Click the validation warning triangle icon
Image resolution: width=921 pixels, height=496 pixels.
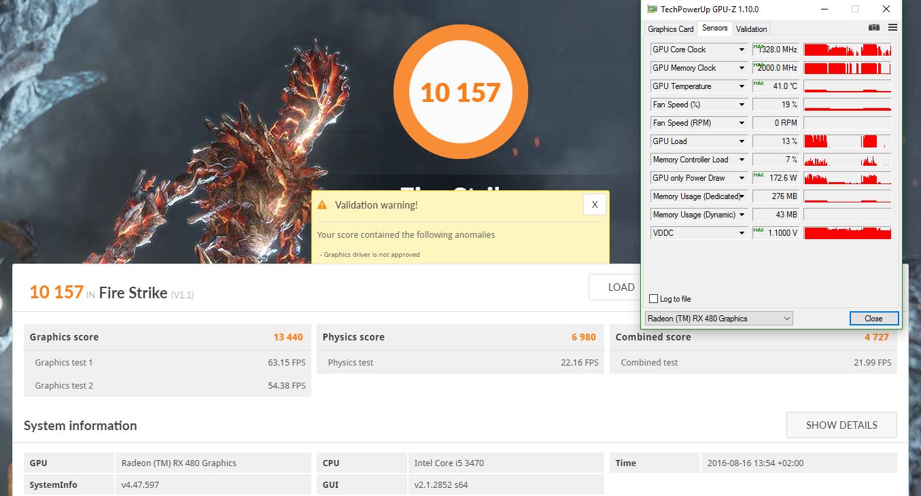click(322, 205)
